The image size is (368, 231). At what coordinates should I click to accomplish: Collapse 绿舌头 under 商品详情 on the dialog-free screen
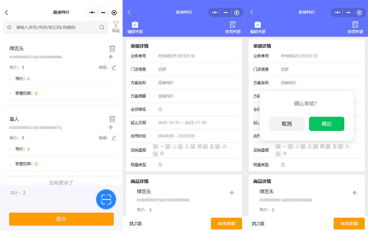coord(232,193)
